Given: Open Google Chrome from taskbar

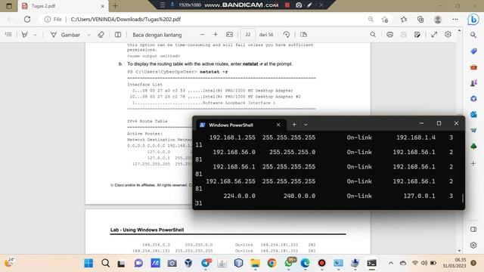Looking at the screenshot, I should point(271,263).
